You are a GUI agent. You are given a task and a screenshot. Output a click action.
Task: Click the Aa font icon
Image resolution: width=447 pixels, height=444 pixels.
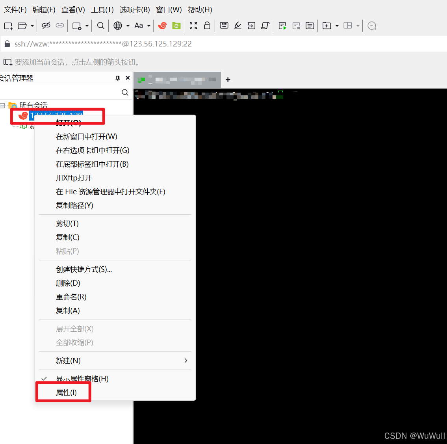[x=139, y=26]
